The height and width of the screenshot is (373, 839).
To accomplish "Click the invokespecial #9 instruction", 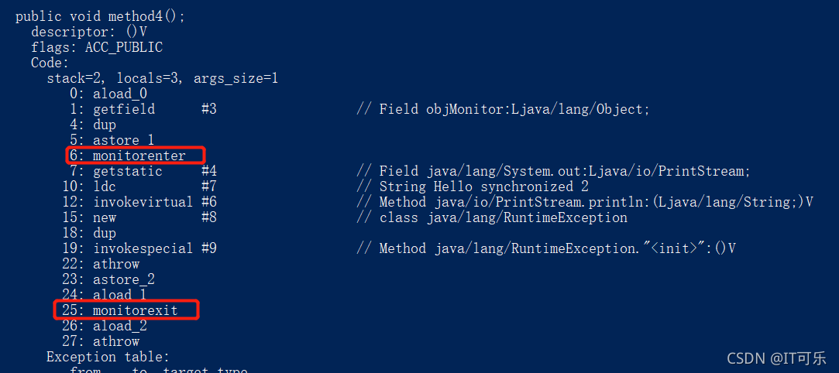I will click(139, 248).
